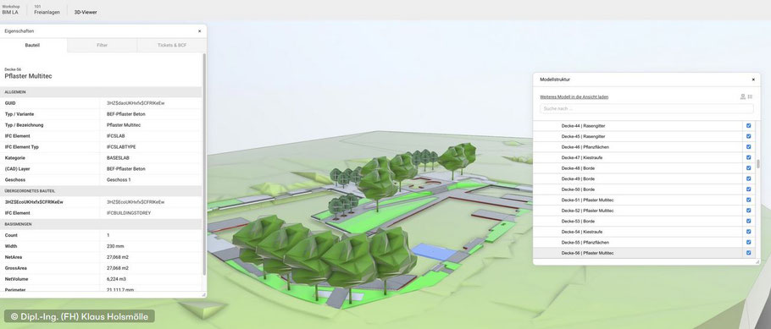Open the Workshop BIM LA breadcrumb
Image resolution: width=771 pixels, height=329 pixels.
(10, 10)
